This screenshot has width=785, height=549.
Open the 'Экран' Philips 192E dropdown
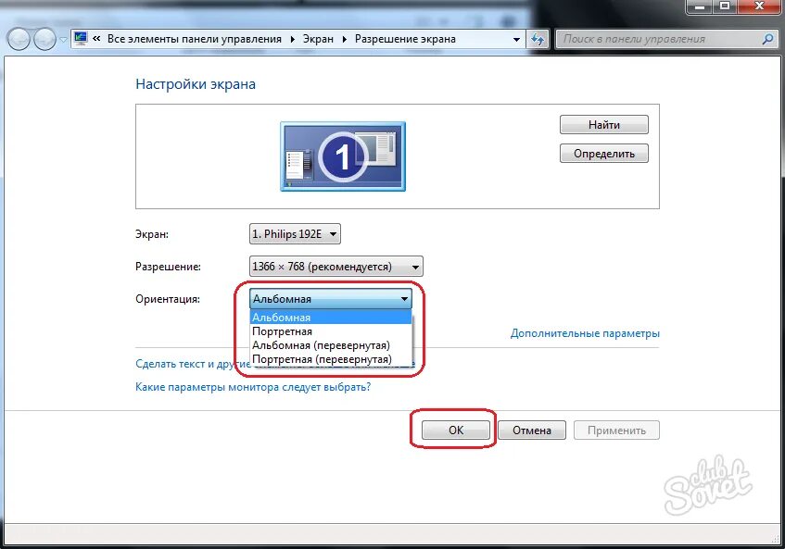tap(295, 233)
